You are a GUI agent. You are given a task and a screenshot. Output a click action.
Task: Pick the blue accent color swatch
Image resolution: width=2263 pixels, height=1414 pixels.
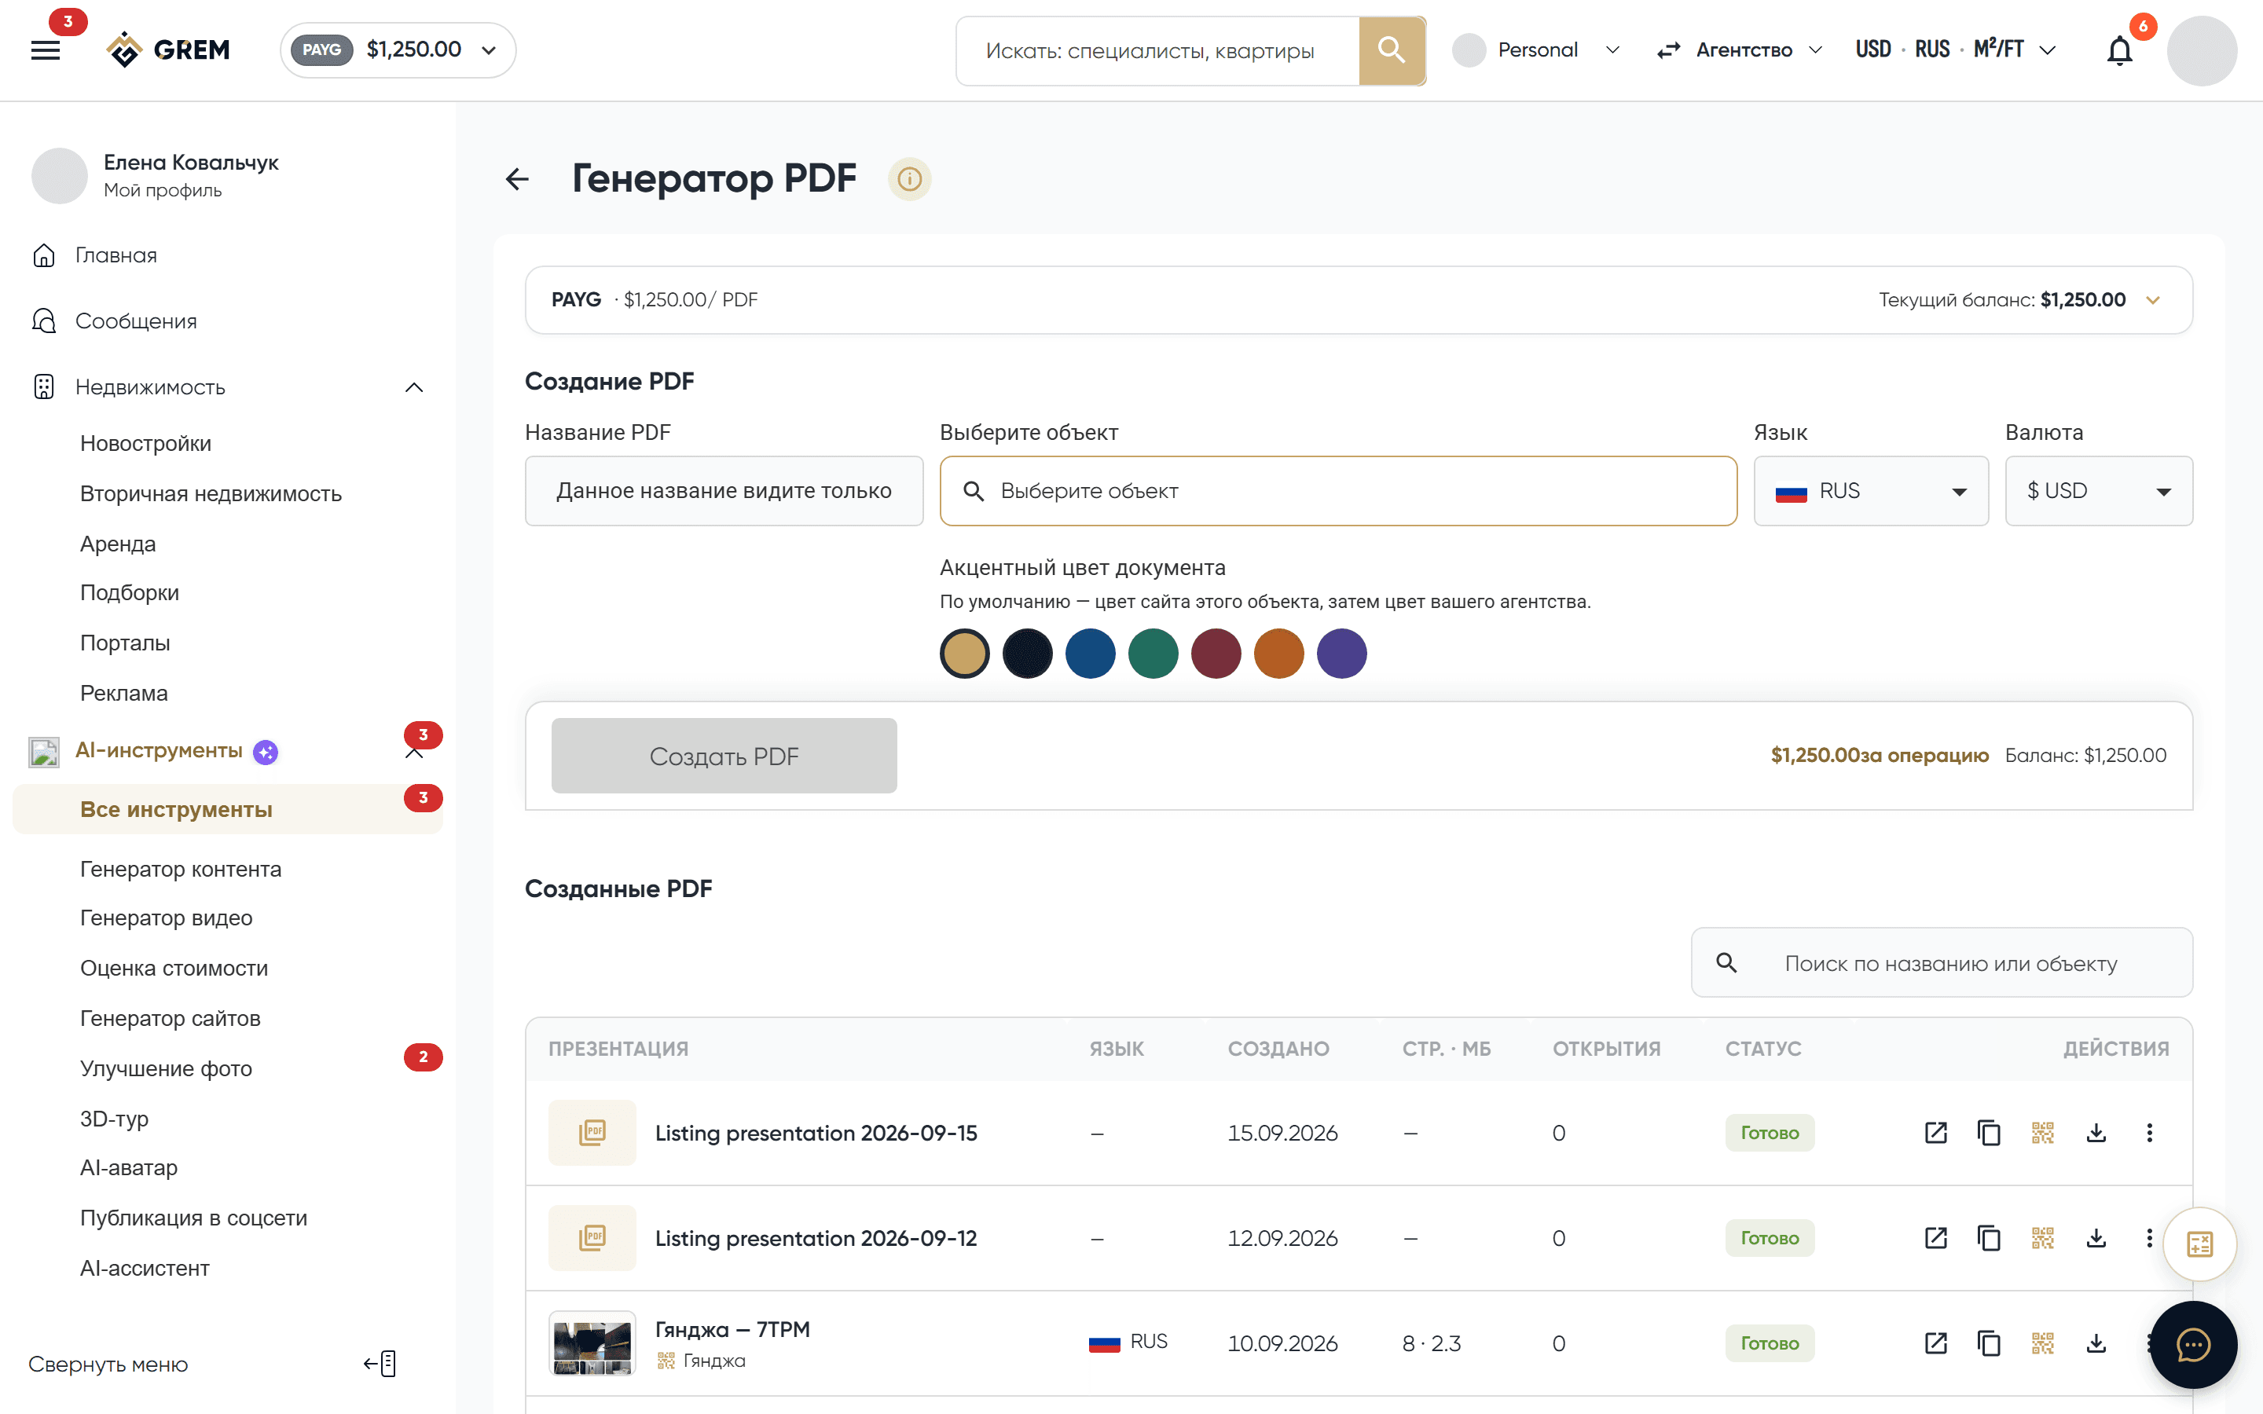point(1091,653)
